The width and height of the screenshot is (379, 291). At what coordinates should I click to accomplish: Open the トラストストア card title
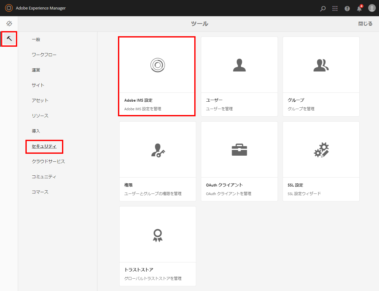click(139, 270)
